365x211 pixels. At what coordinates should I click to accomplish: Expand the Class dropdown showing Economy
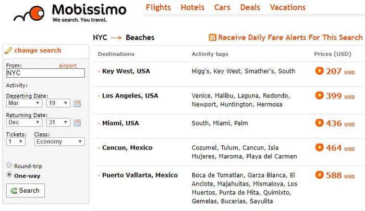point(59,142)
